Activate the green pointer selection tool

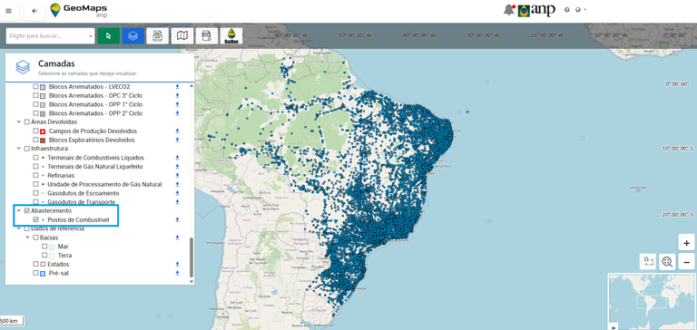[x=109, y=35]
